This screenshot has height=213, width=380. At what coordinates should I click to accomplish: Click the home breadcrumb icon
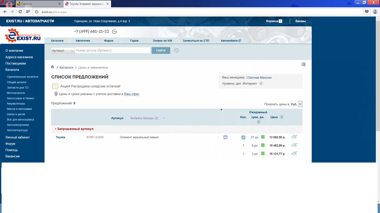pyautogui.click(x=53, y=67)
